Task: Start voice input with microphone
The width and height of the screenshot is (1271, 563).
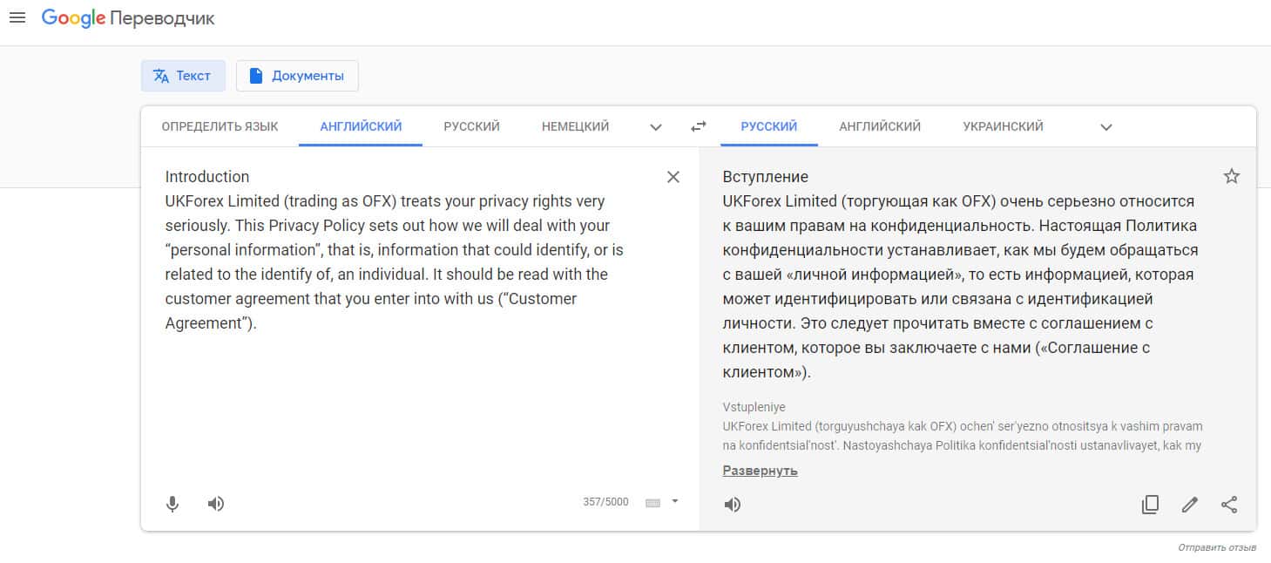Action: (172, 504)
